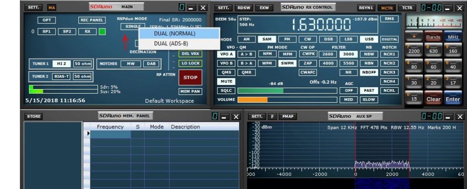Click DEL VRX button
Image resolution: width=467 pixels, height=189 pixels.
(190, 54)
